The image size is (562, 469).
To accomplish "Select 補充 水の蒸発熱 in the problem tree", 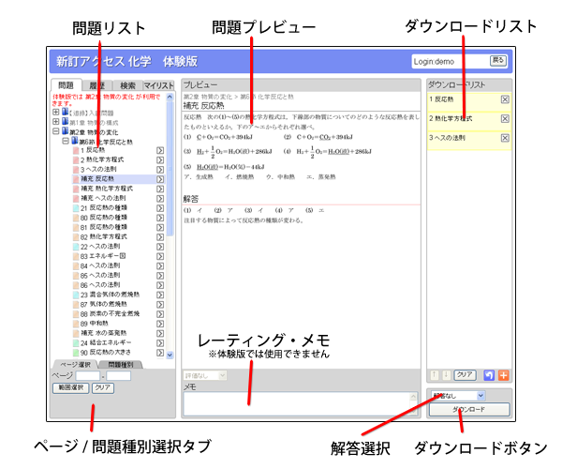I will point(104,333).
